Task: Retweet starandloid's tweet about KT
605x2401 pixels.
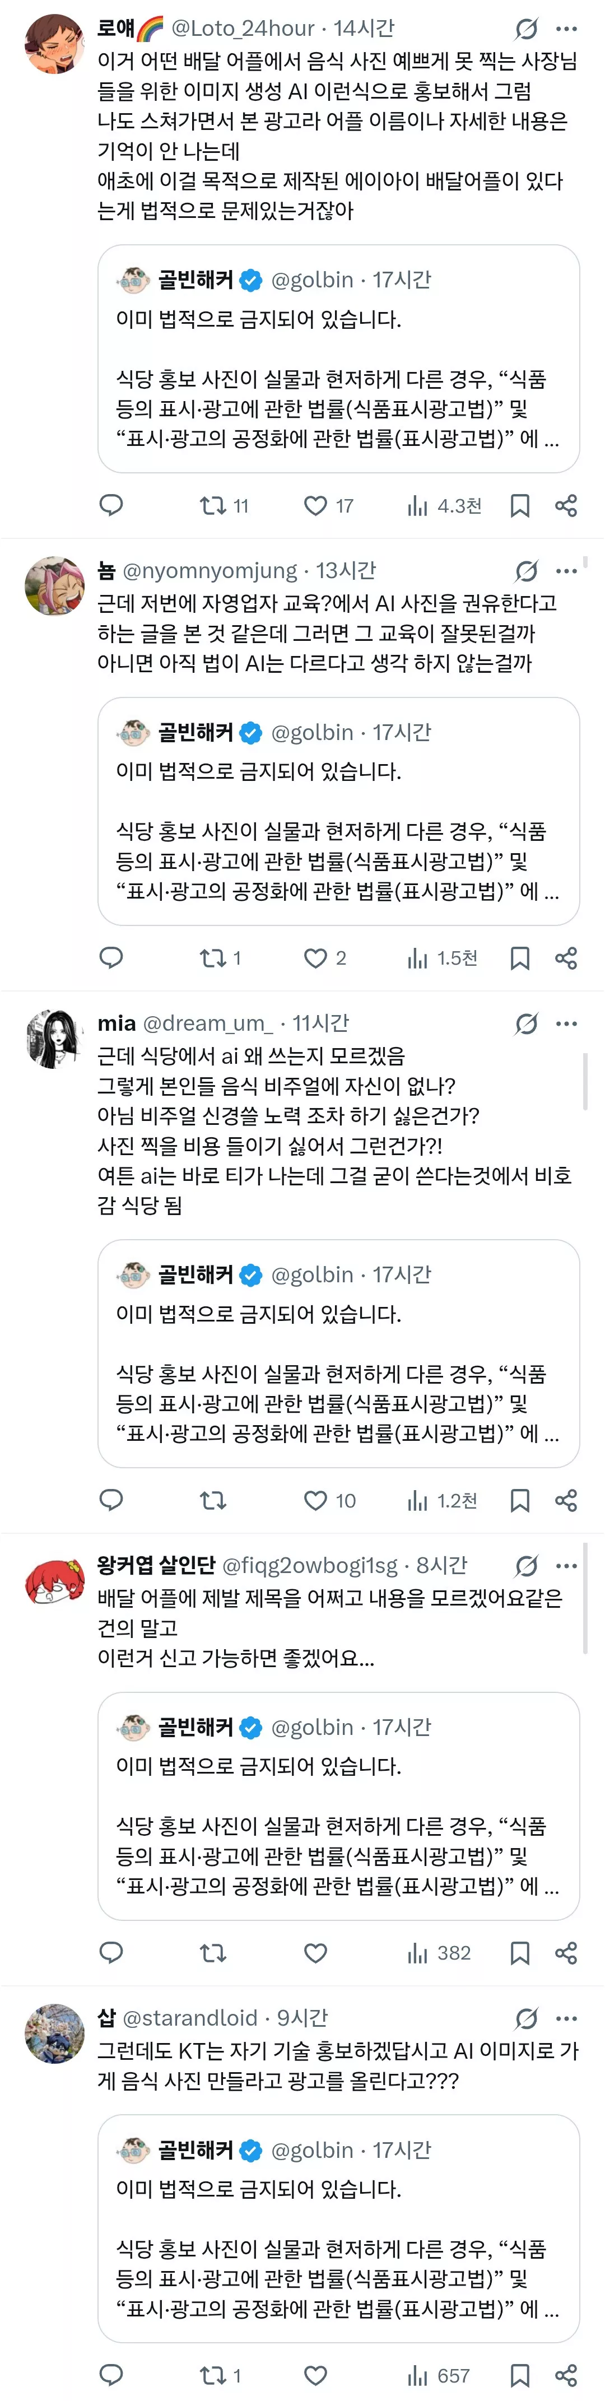Action: click(213, 2375)
